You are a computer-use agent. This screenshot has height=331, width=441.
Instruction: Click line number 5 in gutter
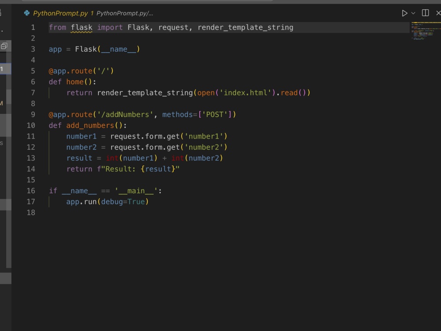(33, 71)
